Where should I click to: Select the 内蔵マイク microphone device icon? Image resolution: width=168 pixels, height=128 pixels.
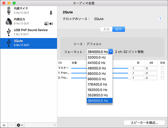coord(9,11)
